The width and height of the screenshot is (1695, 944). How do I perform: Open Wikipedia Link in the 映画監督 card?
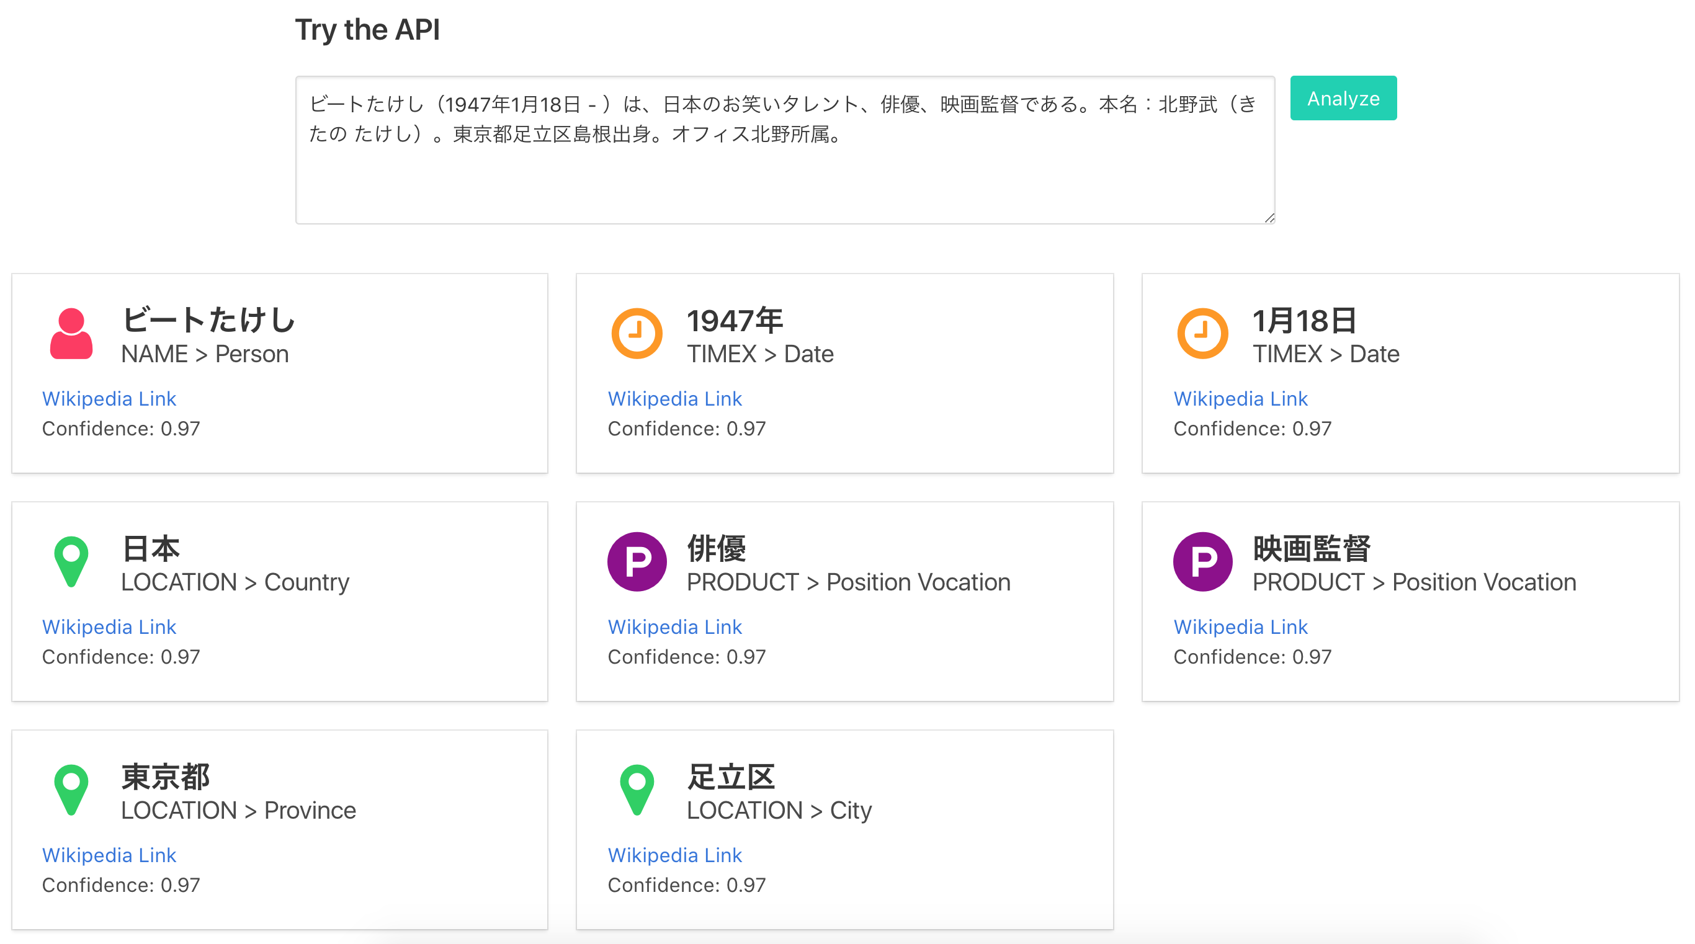pos(1240,627)
